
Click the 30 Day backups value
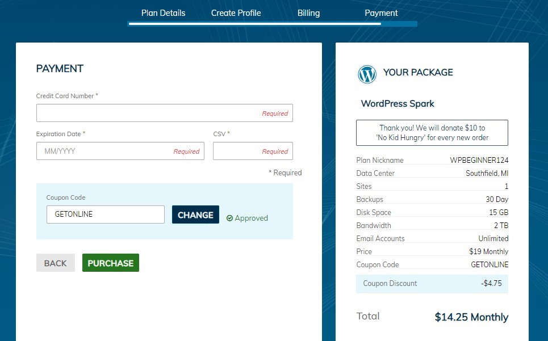click(x=497, y=199)
